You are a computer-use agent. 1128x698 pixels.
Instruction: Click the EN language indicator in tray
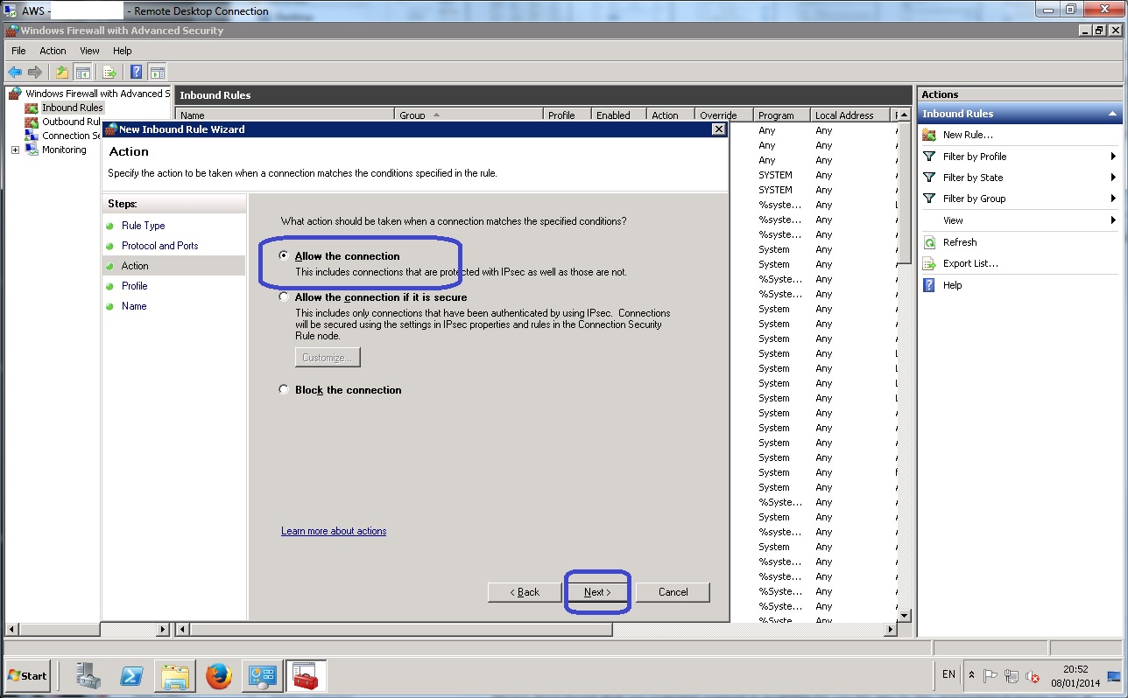[x=949, y=674]
